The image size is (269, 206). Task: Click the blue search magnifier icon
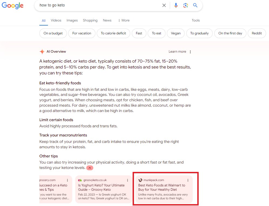click(x=195, y=5)
